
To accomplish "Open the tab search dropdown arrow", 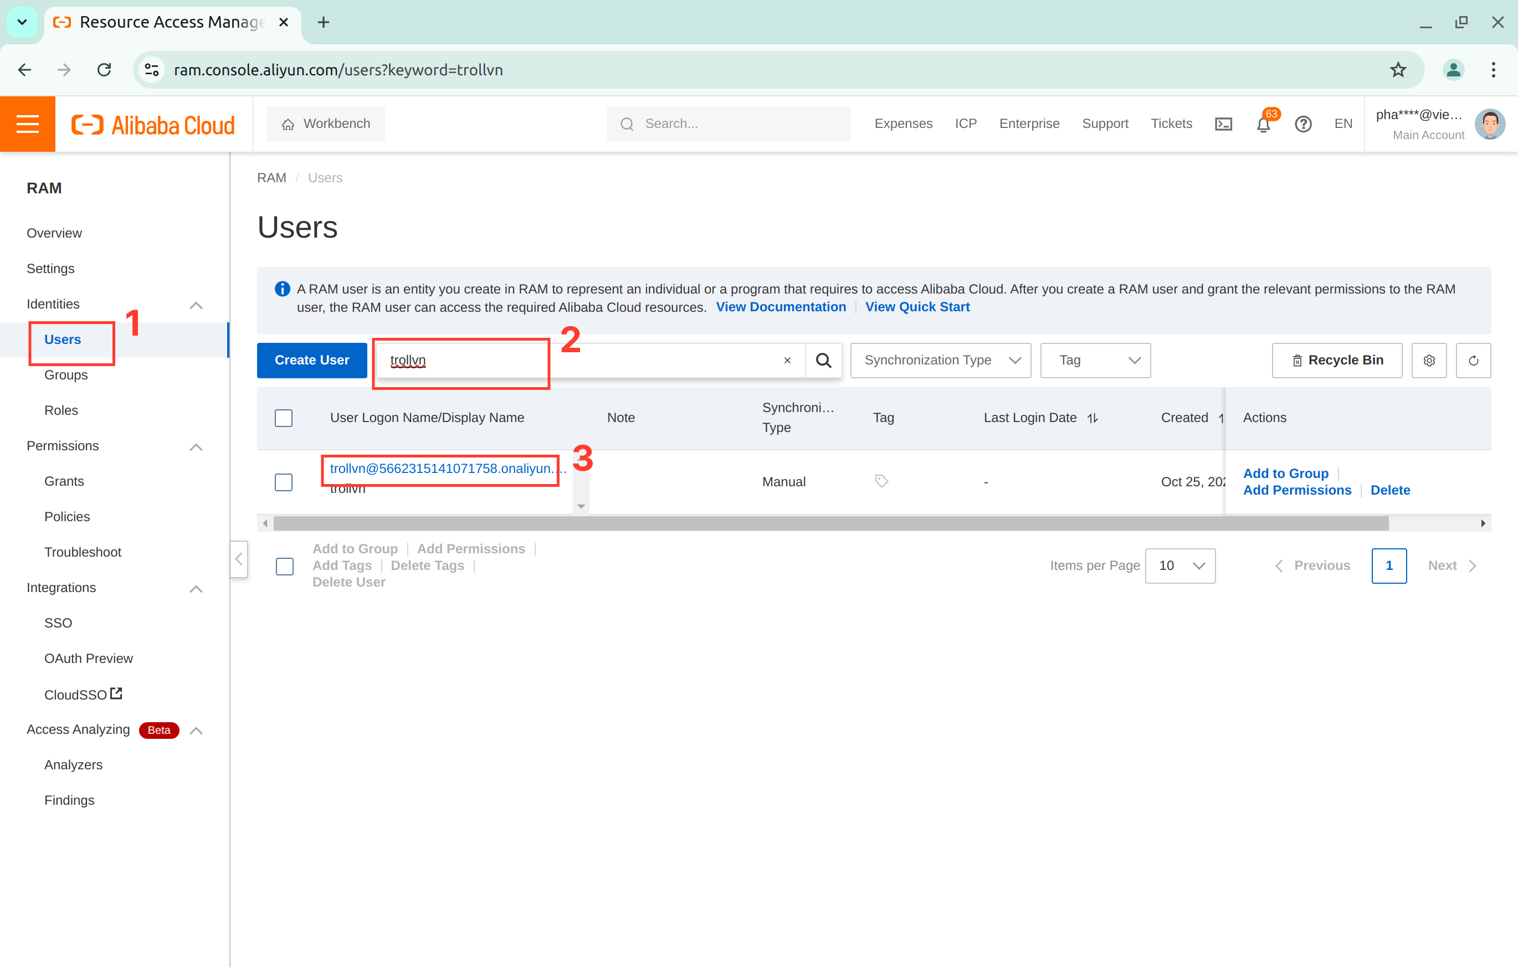I will 22,23.
